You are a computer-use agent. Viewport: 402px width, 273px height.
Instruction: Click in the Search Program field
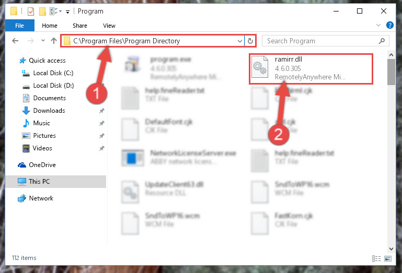coord(320,41)
